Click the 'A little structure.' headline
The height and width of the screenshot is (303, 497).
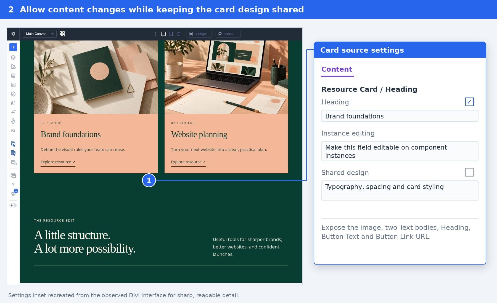coord(72,235)
